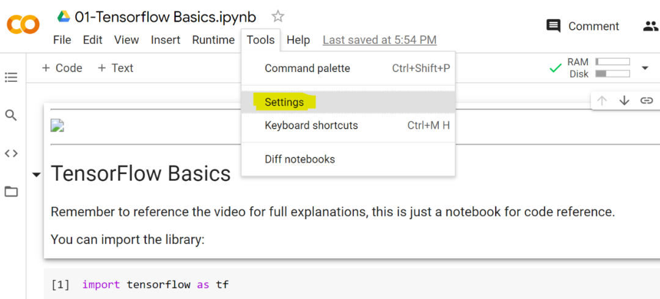
Task: Star the notebook with the star icon
Action: click(x=278, y=16)
